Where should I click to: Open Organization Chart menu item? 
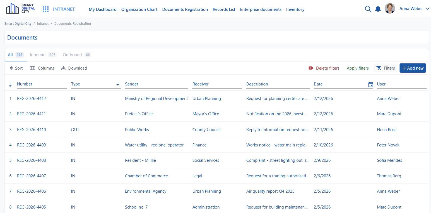coord(139,9)
